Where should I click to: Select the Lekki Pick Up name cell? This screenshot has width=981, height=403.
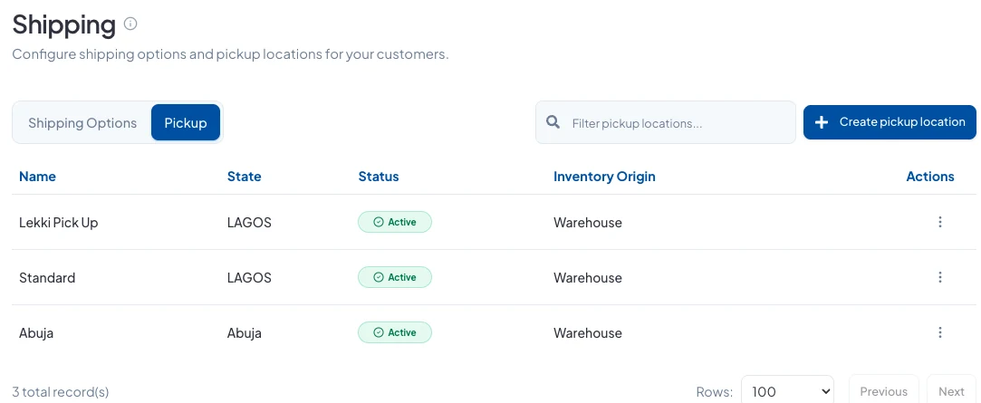point(59,222)
